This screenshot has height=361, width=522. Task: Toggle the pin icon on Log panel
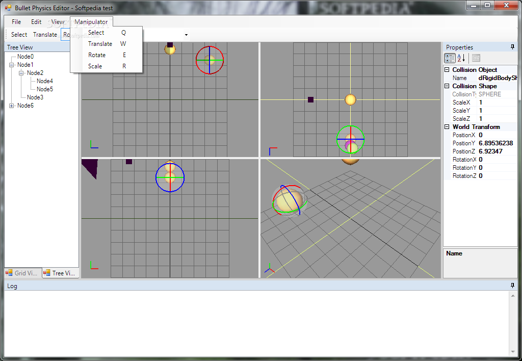coord(512,286)
